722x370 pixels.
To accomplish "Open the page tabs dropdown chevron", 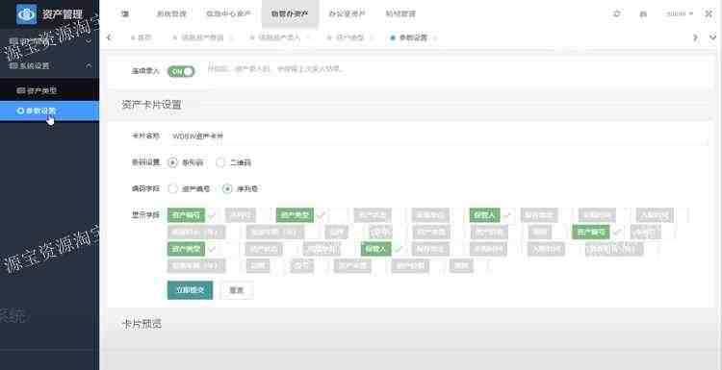I will [x=712, y=37].
